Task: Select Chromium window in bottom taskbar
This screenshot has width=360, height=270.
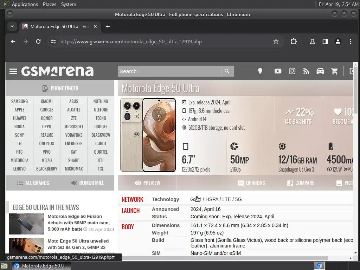Action: pos(41,266)
